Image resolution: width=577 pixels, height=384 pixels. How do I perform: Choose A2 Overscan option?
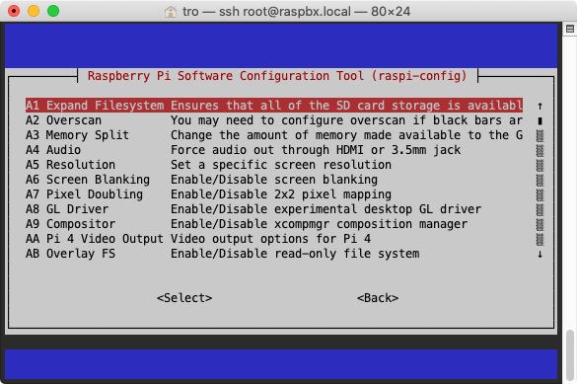pos(274,120)
